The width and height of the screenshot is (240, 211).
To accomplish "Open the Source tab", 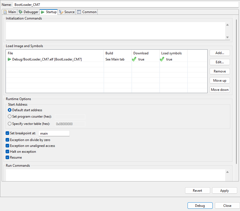I will 67,12.
